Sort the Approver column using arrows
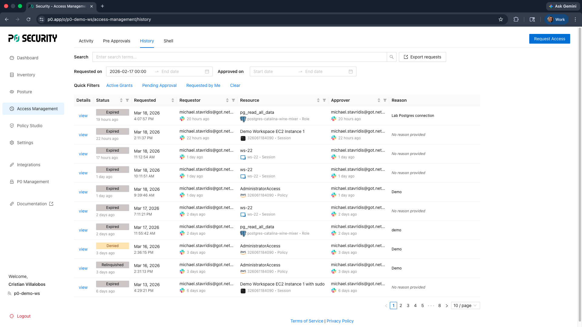Image resolution: width=582 pixels, height=327 pixels. 379,100
